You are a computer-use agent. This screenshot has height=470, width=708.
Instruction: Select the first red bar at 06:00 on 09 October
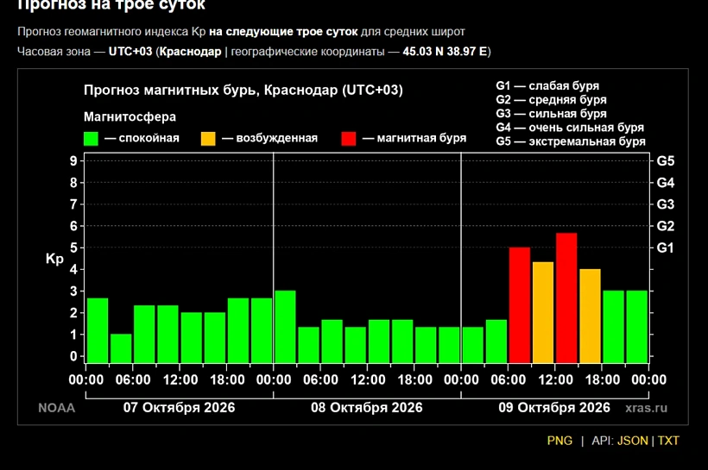point(519,305)
